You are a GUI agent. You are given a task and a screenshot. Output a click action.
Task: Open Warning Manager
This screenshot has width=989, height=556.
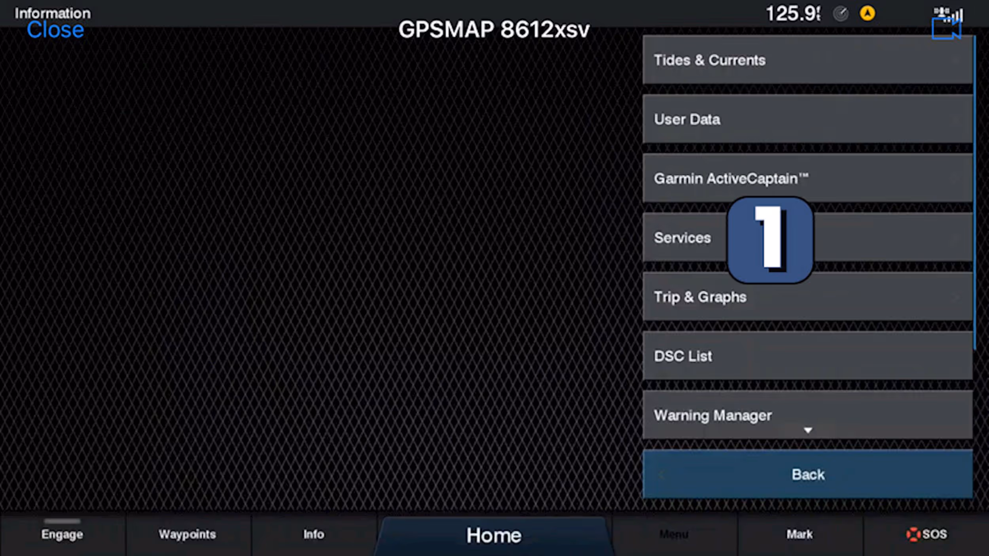click(x=808, y=415)
